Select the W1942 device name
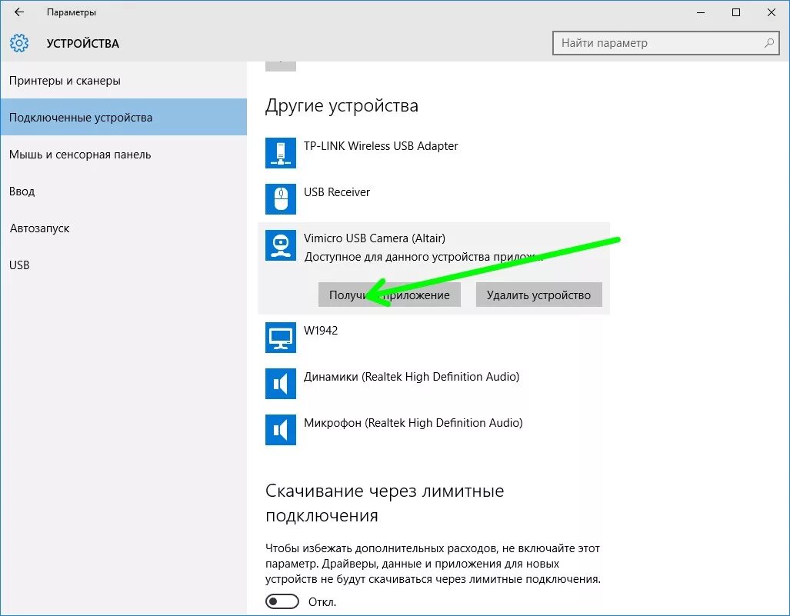The image size is (790, 616). [x=321, y=331]
